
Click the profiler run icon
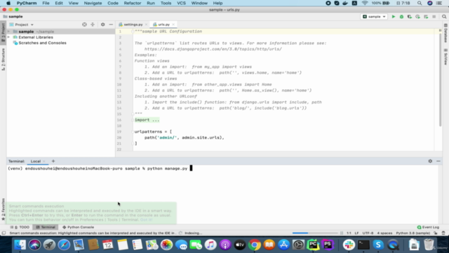tap(418, 17)
